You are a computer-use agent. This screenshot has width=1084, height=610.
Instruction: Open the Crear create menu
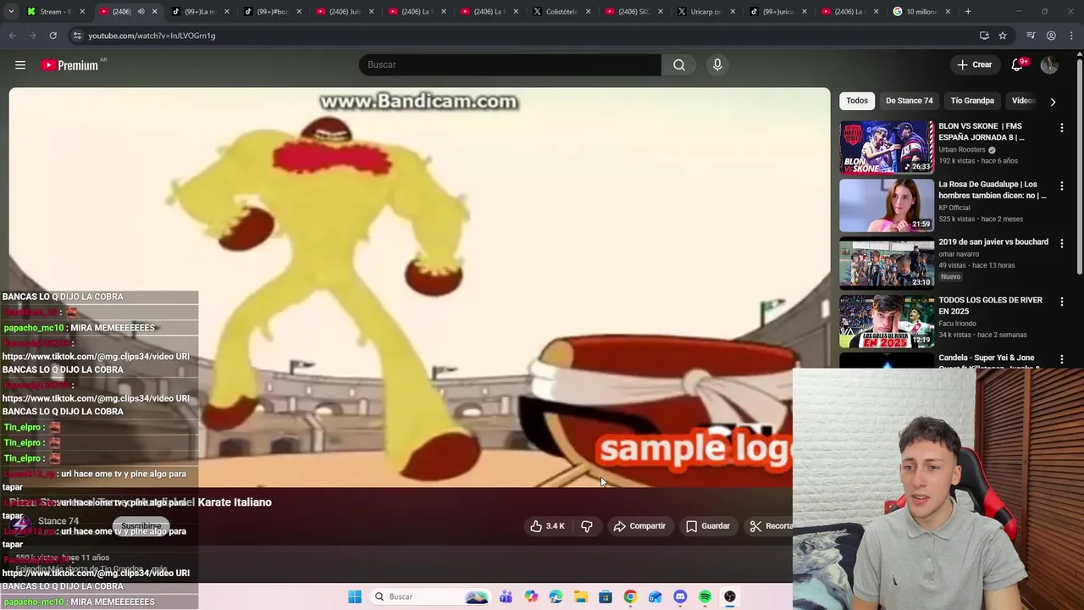coord(975,65)
